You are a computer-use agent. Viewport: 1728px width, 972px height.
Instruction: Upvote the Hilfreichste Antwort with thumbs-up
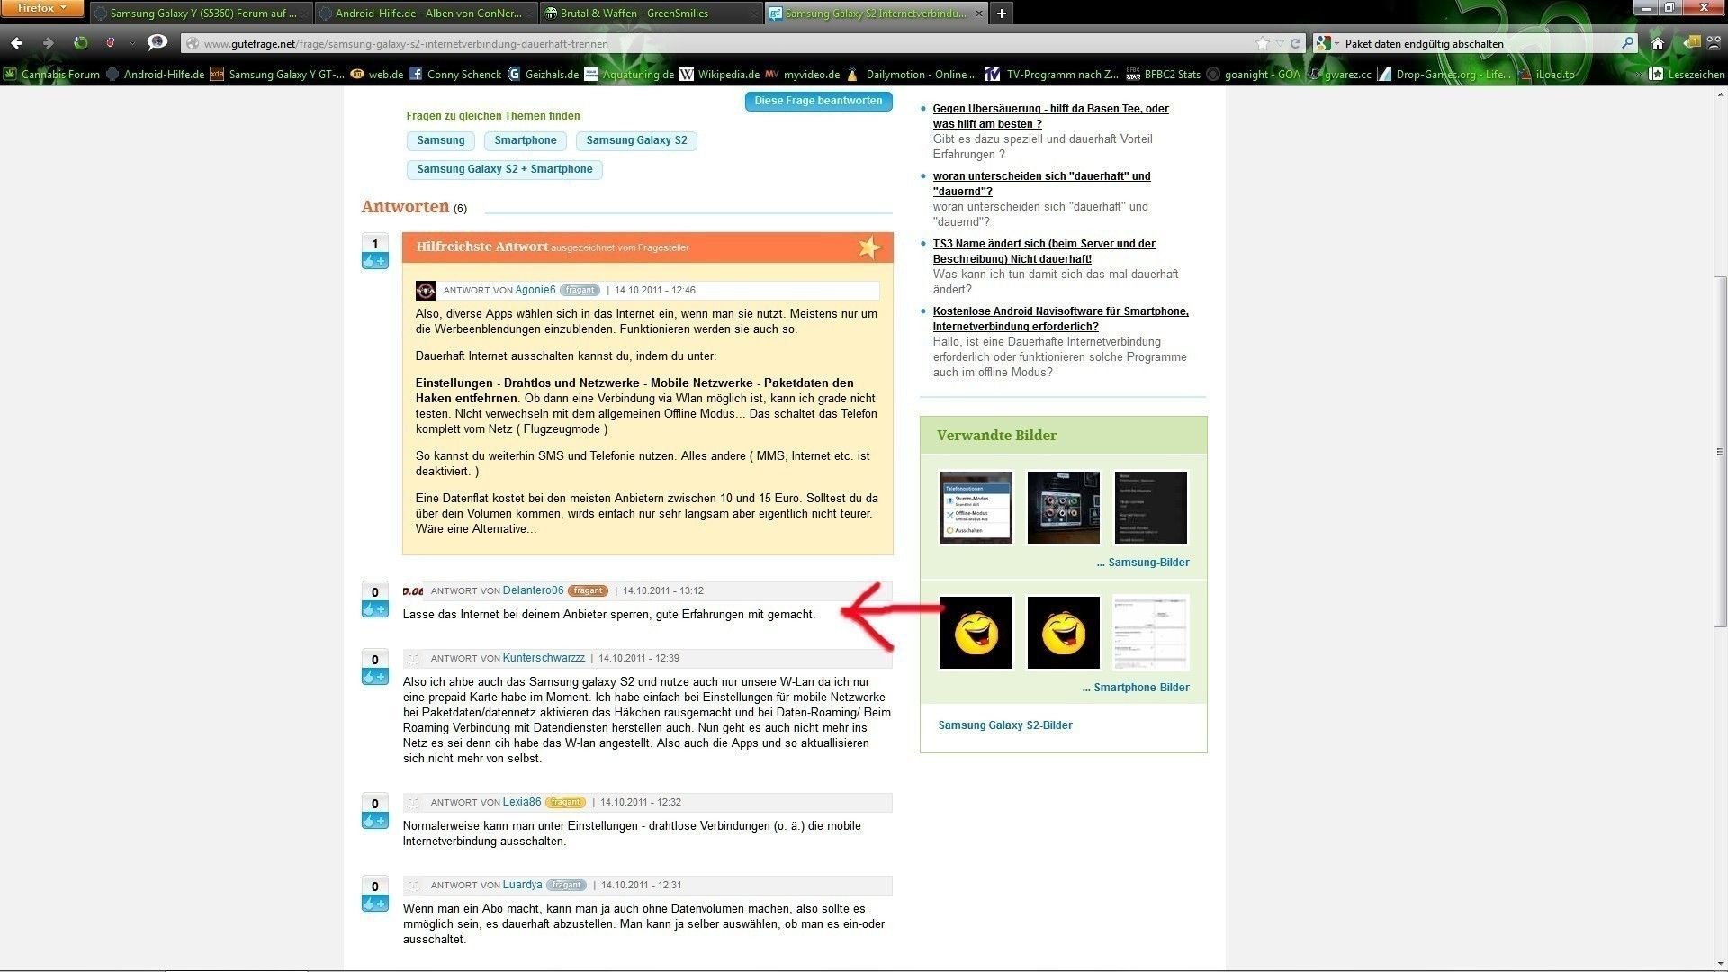pyautogui.click(x=375, y=261)
